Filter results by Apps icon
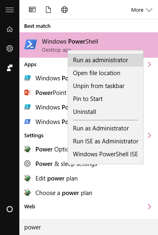 (x=32, y=10)
